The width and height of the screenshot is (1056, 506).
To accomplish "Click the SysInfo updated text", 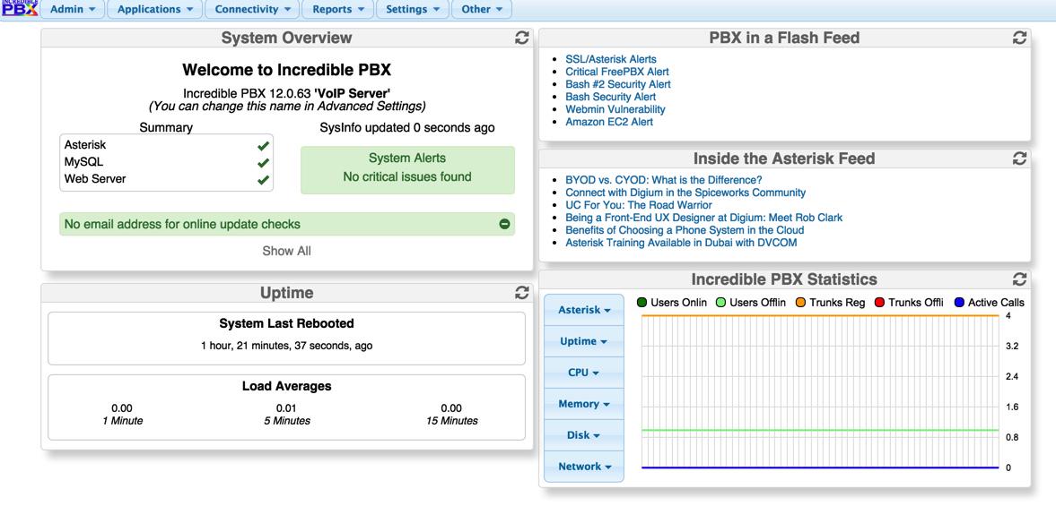I will click(x=407, y=128).
